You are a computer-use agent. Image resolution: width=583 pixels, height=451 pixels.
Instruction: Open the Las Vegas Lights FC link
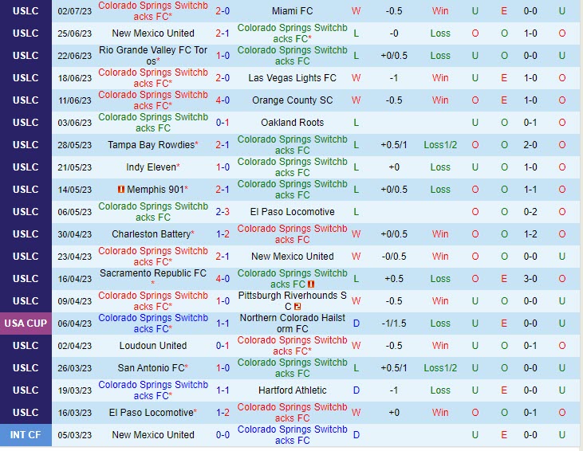292,78
